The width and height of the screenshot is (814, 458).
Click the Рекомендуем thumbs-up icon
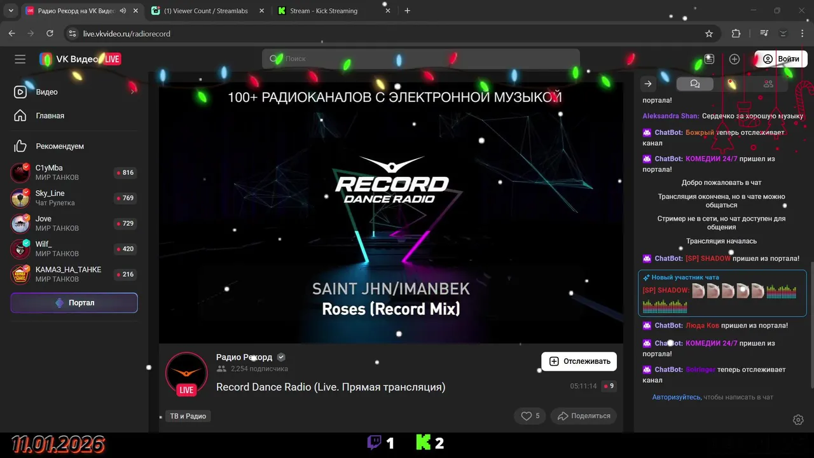coord(20,146)
